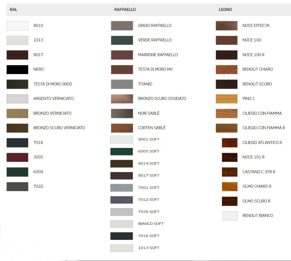The image size is (291, 261).
Task: Choose the 8017 brown swatch
Action: tap(17, 55)
